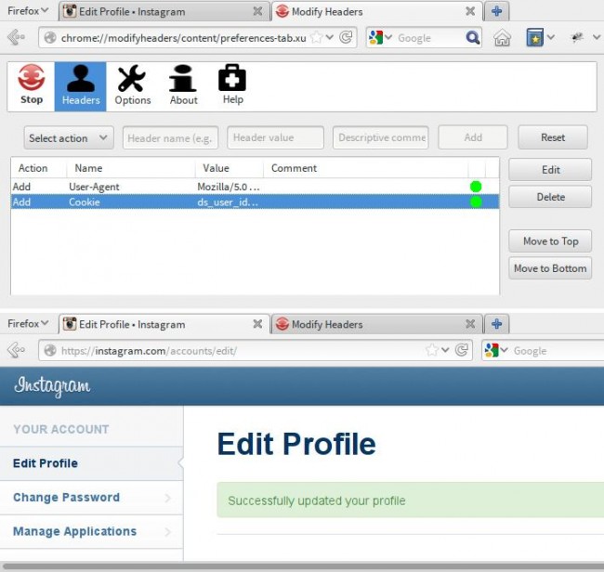Click the Delete button
Viewport: 604px width, 572px height.
tap(550, 197)
